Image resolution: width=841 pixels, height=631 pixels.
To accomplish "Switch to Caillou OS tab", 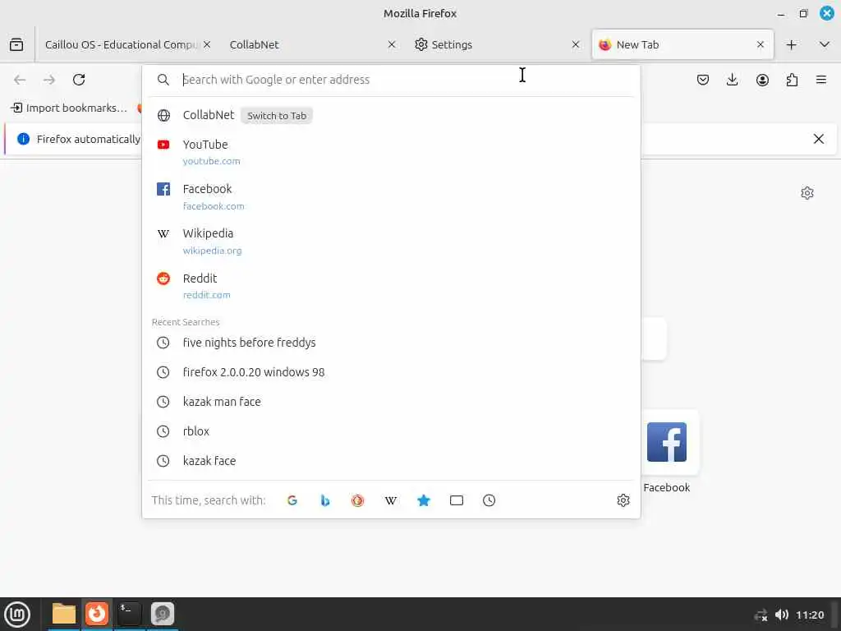I will 122,44.
